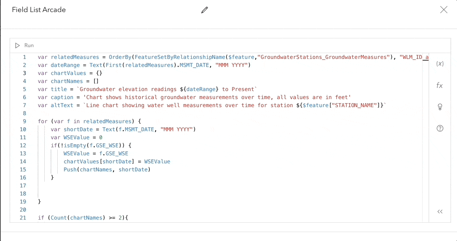The width and height of the screenshot is (457, 241).
Task: Click 'OrderBy' function on line 1
Action: point(120,57)
